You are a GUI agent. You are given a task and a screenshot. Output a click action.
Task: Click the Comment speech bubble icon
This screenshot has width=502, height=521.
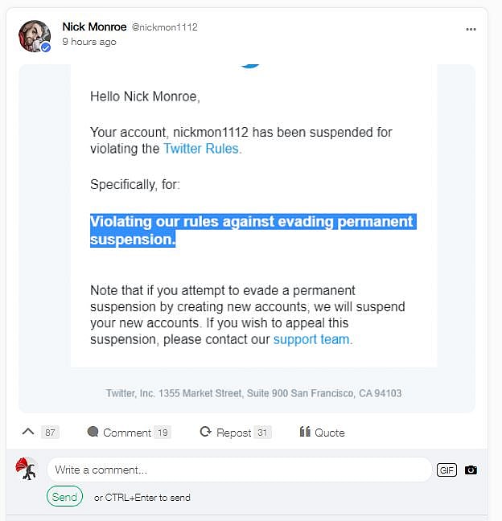[x=93, y=432]
